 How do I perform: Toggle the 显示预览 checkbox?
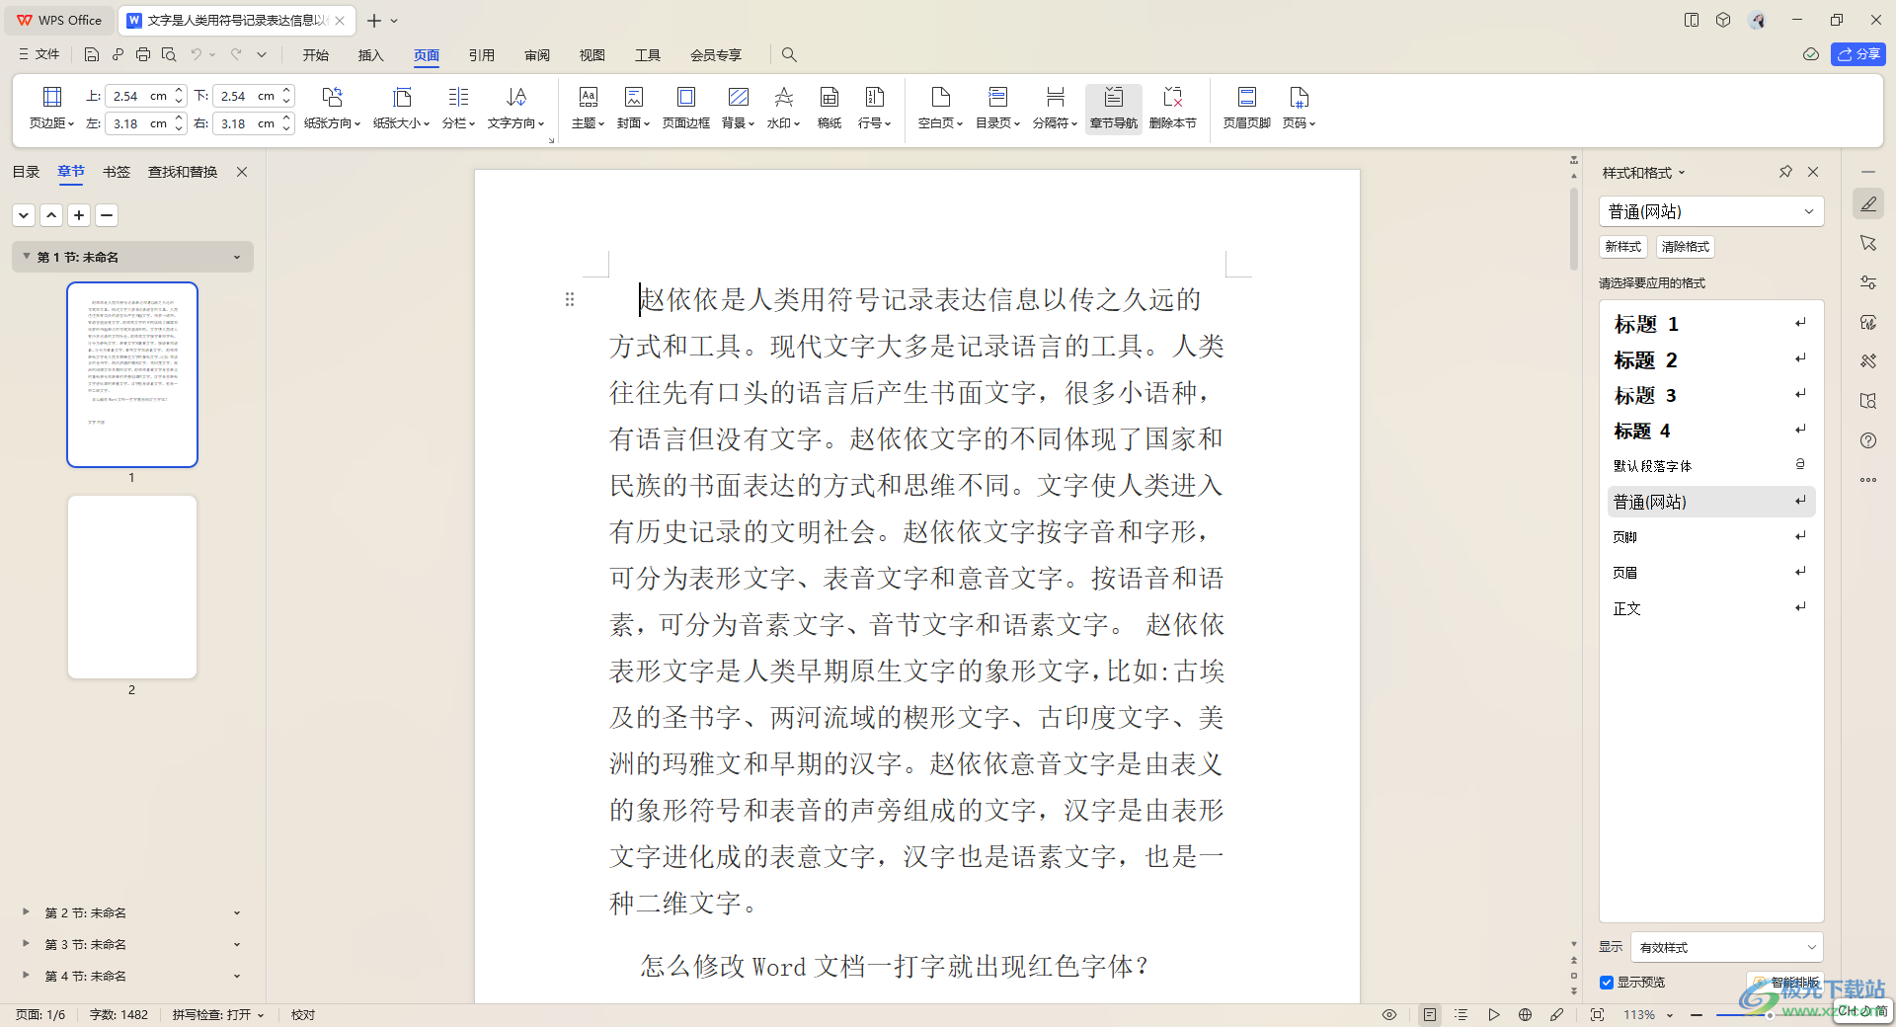[x=1607, y=983]
